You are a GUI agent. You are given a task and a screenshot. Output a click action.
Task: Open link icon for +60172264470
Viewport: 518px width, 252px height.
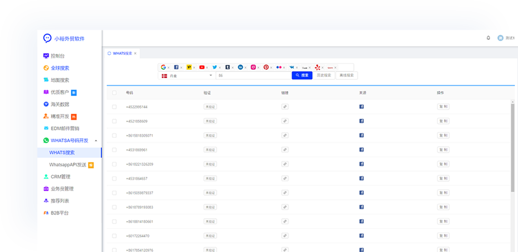pos(285,236)
